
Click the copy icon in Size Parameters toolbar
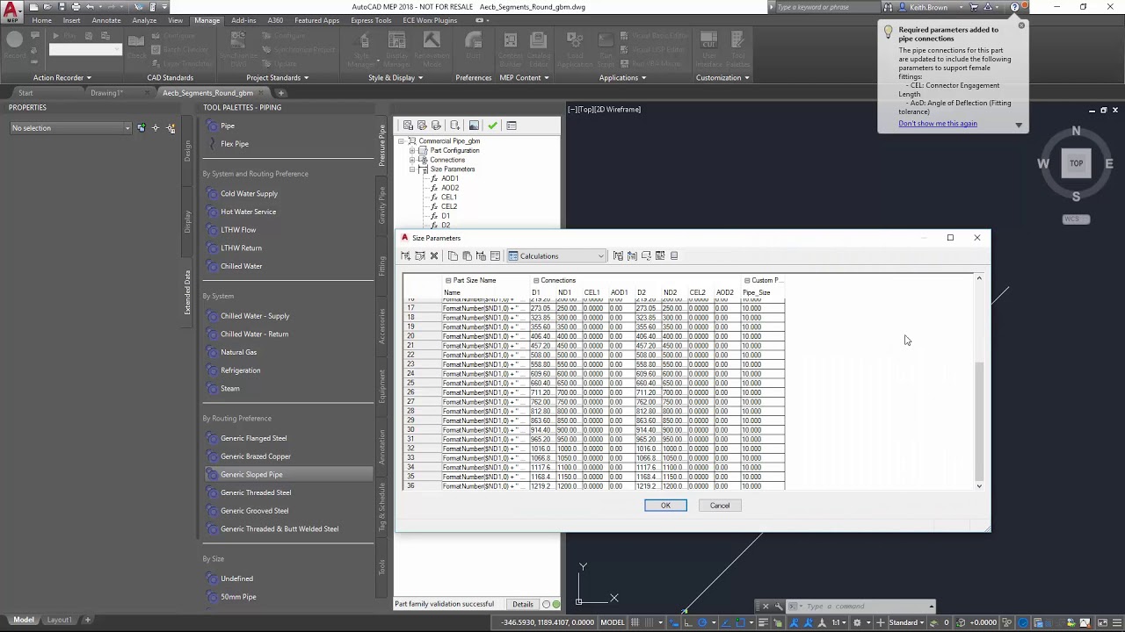[x=453, y=256]
